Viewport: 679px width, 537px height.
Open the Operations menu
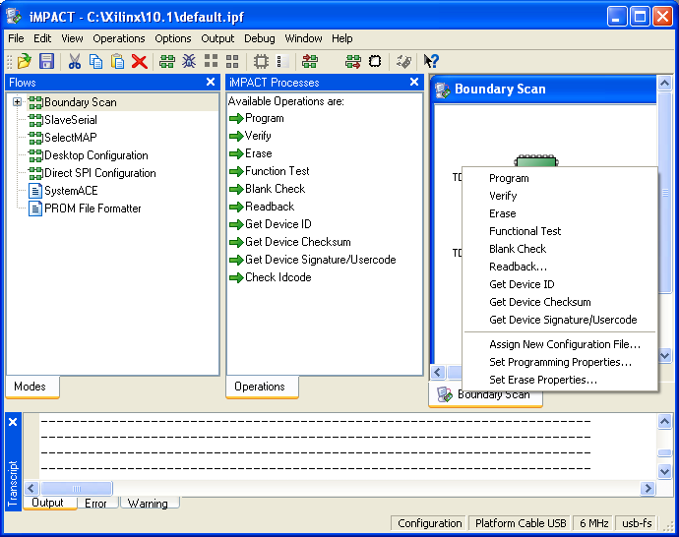pos(118,38)
